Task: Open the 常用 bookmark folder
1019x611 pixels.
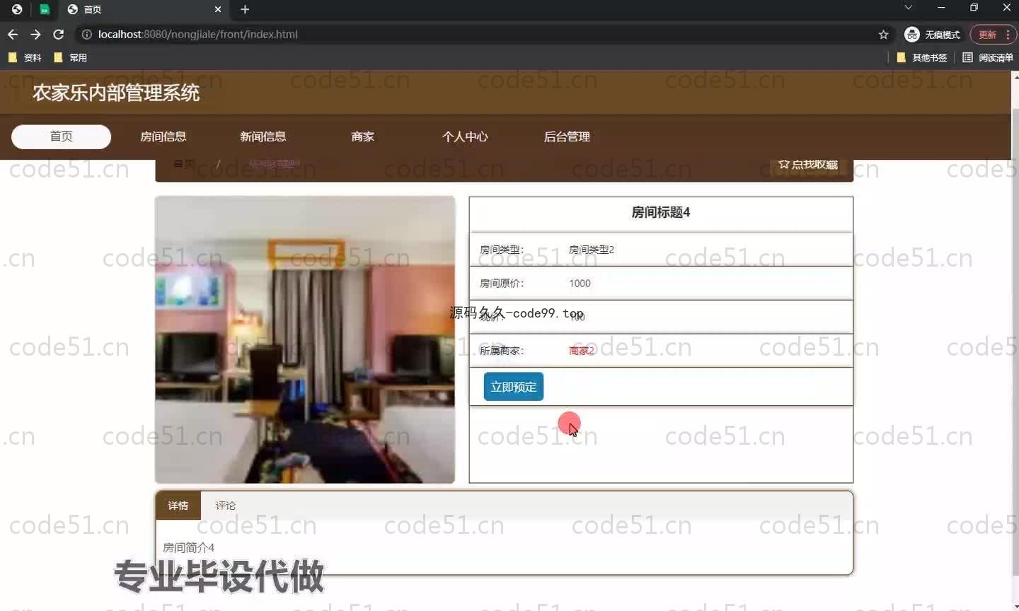Action: (70, 57)
